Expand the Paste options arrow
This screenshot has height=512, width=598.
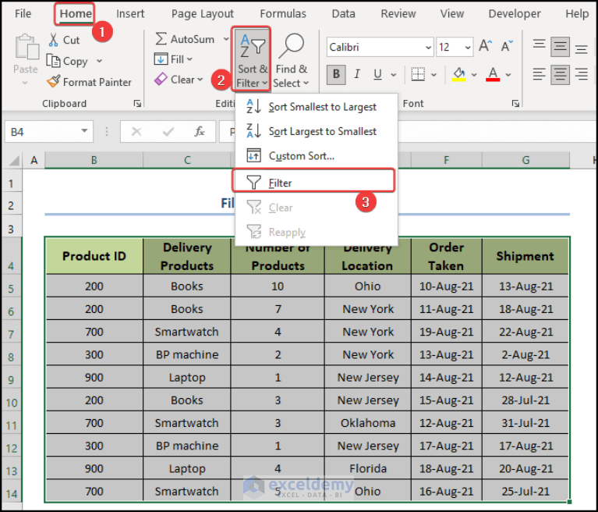click(25, 83)
